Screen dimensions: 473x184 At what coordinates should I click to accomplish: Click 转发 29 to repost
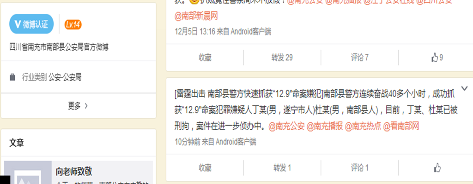pos(282,57)
